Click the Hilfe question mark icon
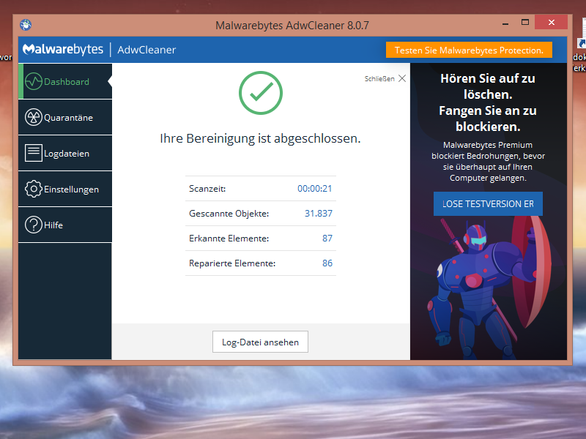This screenshot has width=586, height=439. click(x=34, y=225)
